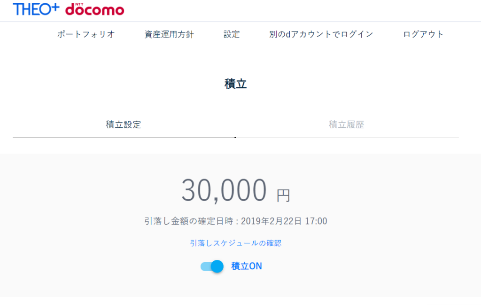Click the 30,000 amount figure
This screenshot has height=305, width=481.
pyautogui.click(x=224, y=190)
